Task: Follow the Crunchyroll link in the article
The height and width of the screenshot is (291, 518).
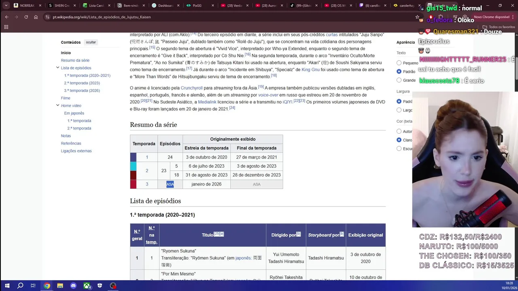Action: point(191,88)
